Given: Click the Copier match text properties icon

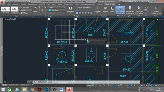Looking at the screenshot, I should tap(35, 9).
